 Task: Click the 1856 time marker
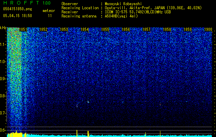click(x=126, y=29)
